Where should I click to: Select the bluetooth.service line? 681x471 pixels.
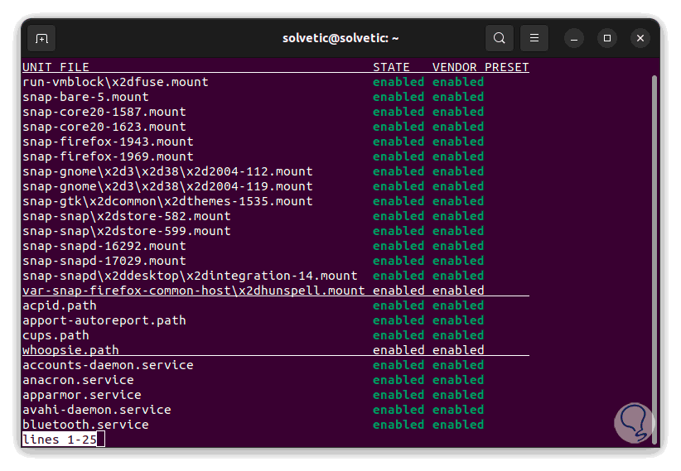pos(85,425)
